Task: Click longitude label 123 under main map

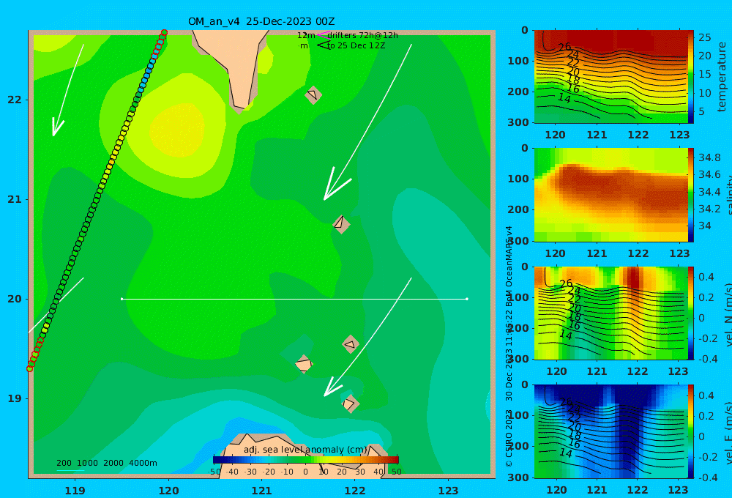Action: click(x=448, y=491)
